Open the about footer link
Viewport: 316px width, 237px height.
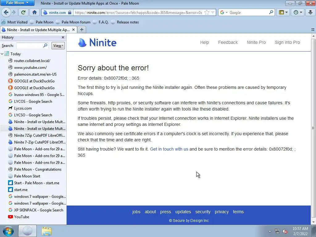coord(150,212)
